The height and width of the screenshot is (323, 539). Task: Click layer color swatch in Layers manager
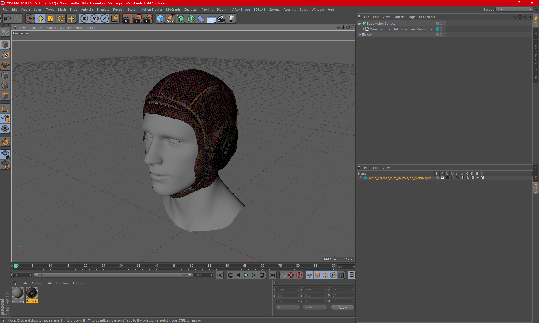(x=365, y=178)
